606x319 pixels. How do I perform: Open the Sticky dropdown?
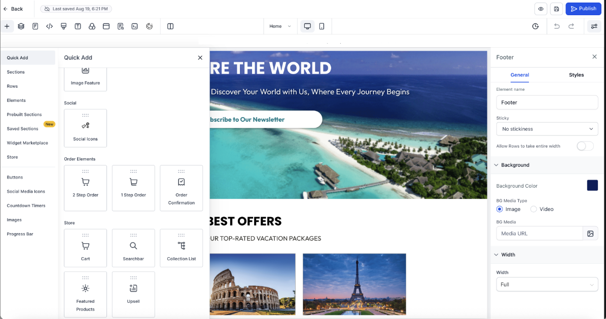click(547, 129)
